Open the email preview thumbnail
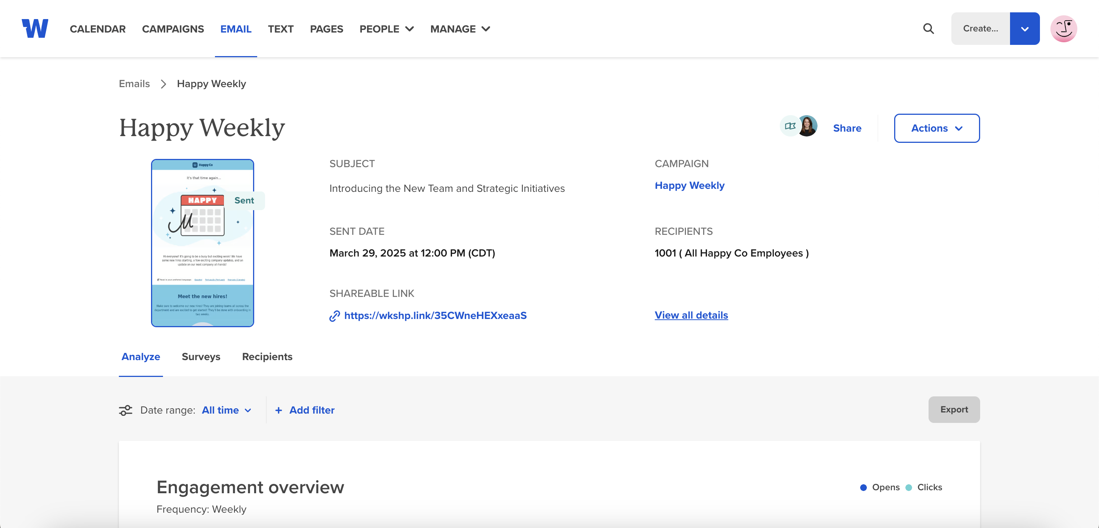Image resolution: width=1099 pixels, height=528 pixels. point(203,243)
